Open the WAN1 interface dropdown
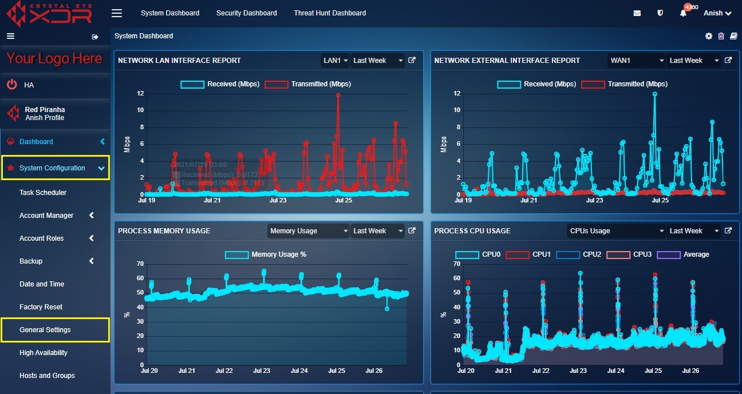The width and height of the screenshot is (742, 394). coord(637,60)
